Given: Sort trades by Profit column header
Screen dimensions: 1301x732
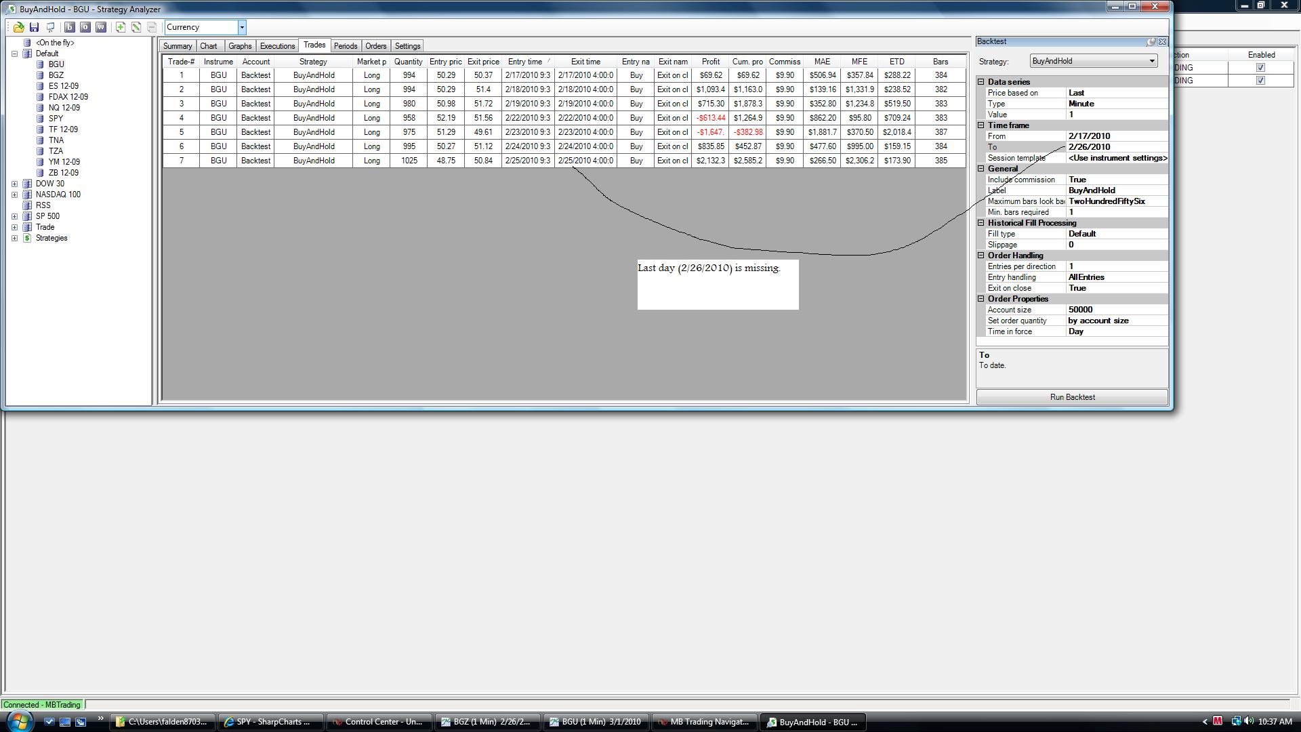Looking at the screenshot, I should pyautogui.click(x=710, y=62).
